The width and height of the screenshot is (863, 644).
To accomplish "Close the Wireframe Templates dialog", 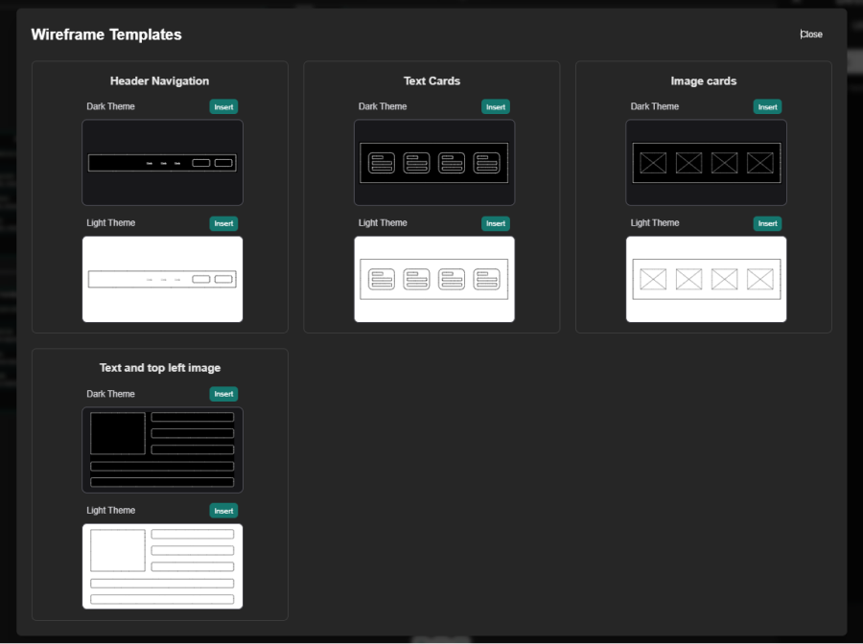I will pyautogui.click(x=810, y=34).
